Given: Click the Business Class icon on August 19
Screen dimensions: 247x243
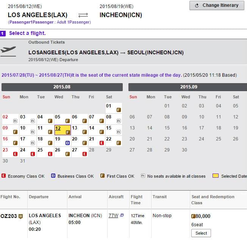Looking at the screenshot, I should (67, 143).
